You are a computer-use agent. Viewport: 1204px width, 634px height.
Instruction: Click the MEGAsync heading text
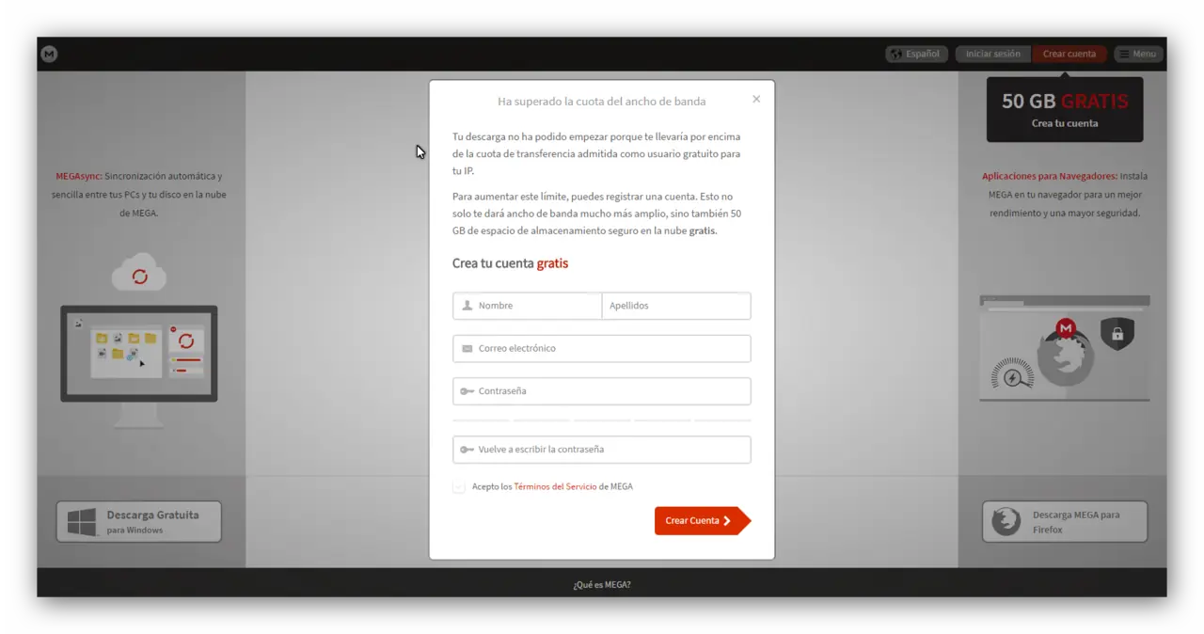click(78, 176)
